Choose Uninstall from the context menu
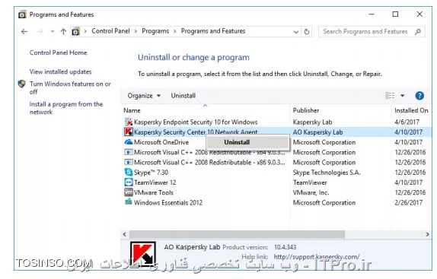Screen dimensions: 437x279 247,142
